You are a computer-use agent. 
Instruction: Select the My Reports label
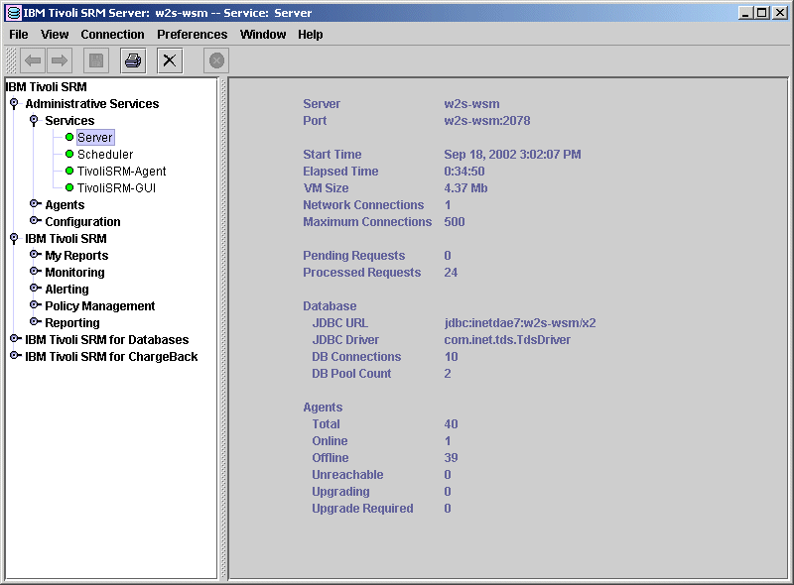pos(76,256)
